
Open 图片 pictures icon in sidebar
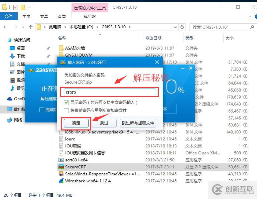pyautogui.click(x=12, y=72)
